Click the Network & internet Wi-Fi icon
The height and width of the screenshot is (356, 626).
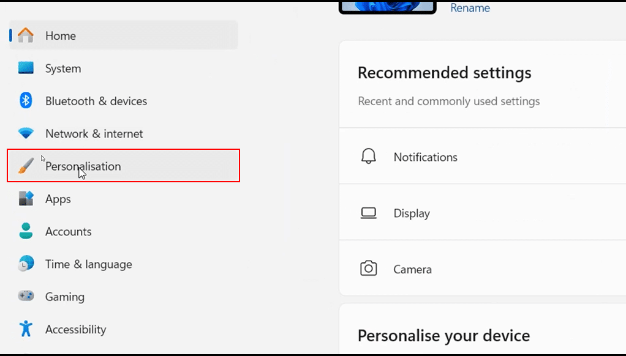26,133
